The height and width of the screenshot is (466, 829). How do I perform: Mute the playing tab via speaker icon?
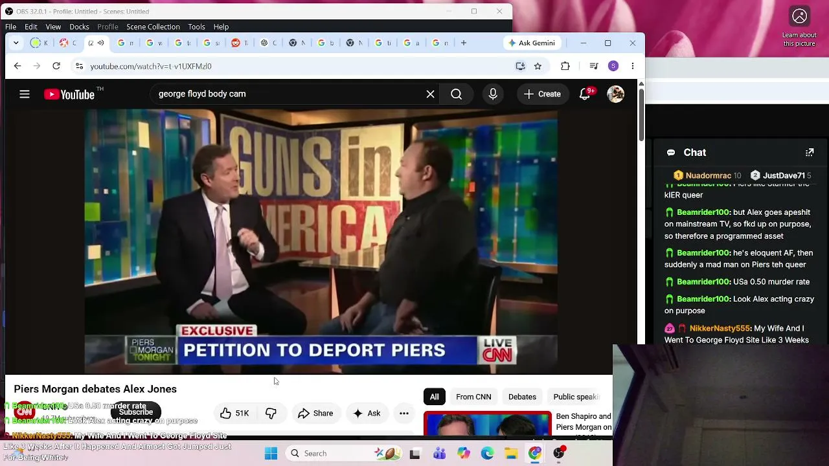coord(100,43)
